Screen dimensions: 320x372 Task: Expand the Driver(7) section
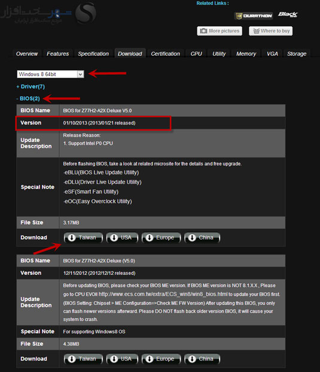[x=31, y=87]
